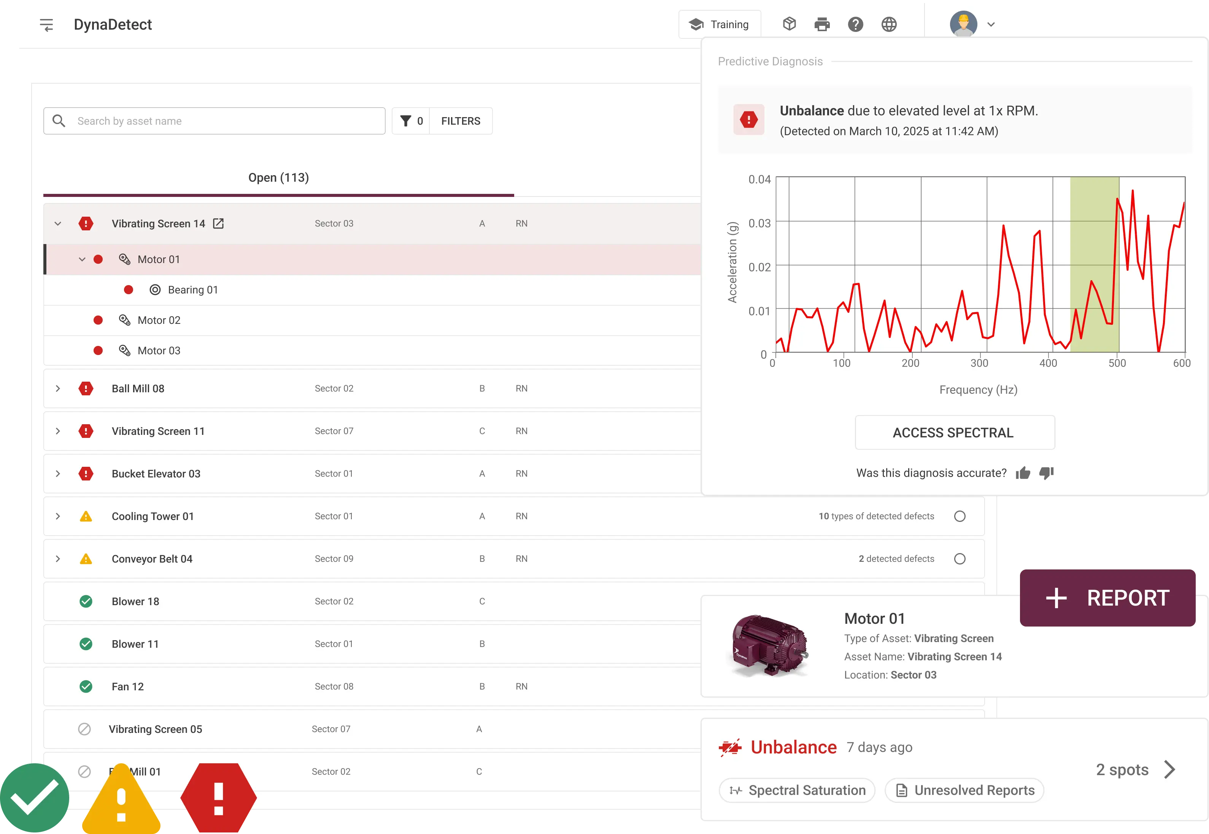Expand the Bucket Elevator 03 row
The image size is (1209, 834).
58,473
